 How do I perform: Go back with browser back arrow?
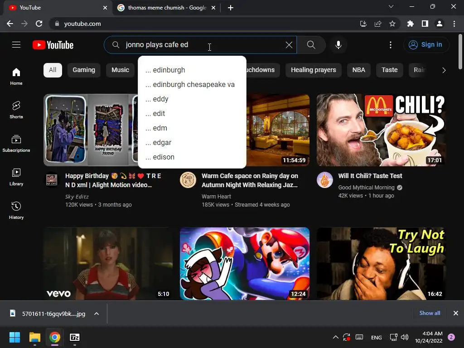tap(10, 24)
